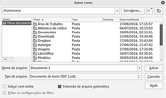Click the Cancelar button

point(154,77)
